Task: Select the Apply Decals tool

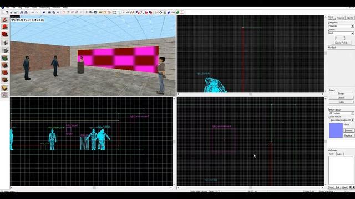Action: (x=5, y=72)
